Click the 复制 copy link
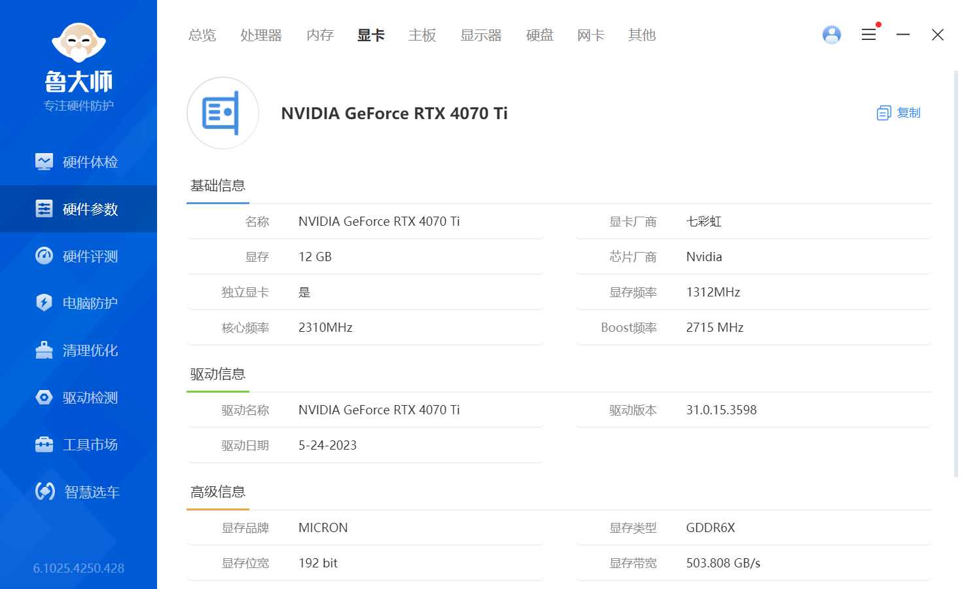This screenshot has width=962, height=589. point(908,113)
